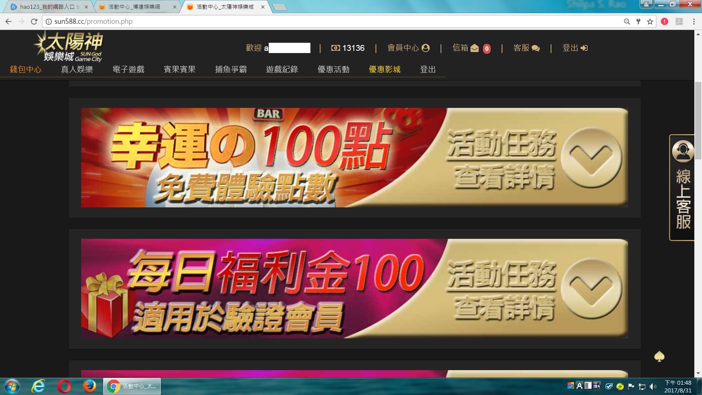Click the 客服 chat bubbles icon

536,48
